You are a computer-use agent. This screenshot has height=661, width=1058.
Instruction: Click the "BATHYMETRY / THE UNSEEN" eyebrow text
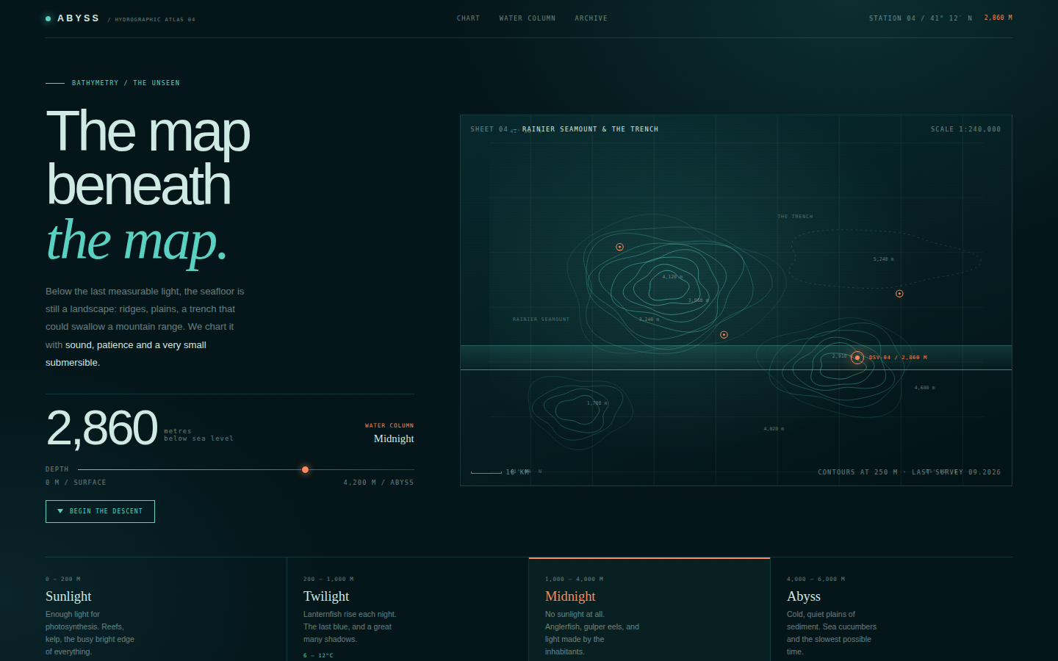[126, 83]
